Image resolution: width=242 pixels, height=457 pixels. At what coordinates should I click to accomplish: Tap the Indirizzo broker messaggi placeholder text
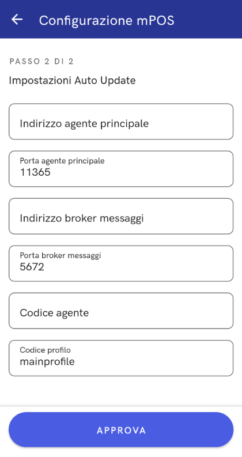82,218
